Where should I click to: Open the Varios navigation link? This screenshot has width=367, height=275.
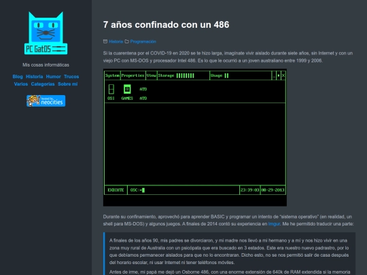pyautogui.click(x=21, y=84)
